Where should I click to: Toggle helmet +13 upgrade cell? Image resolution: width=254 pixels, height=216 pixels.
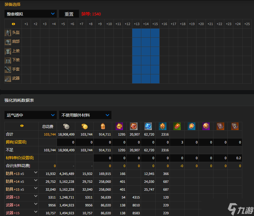137,33
